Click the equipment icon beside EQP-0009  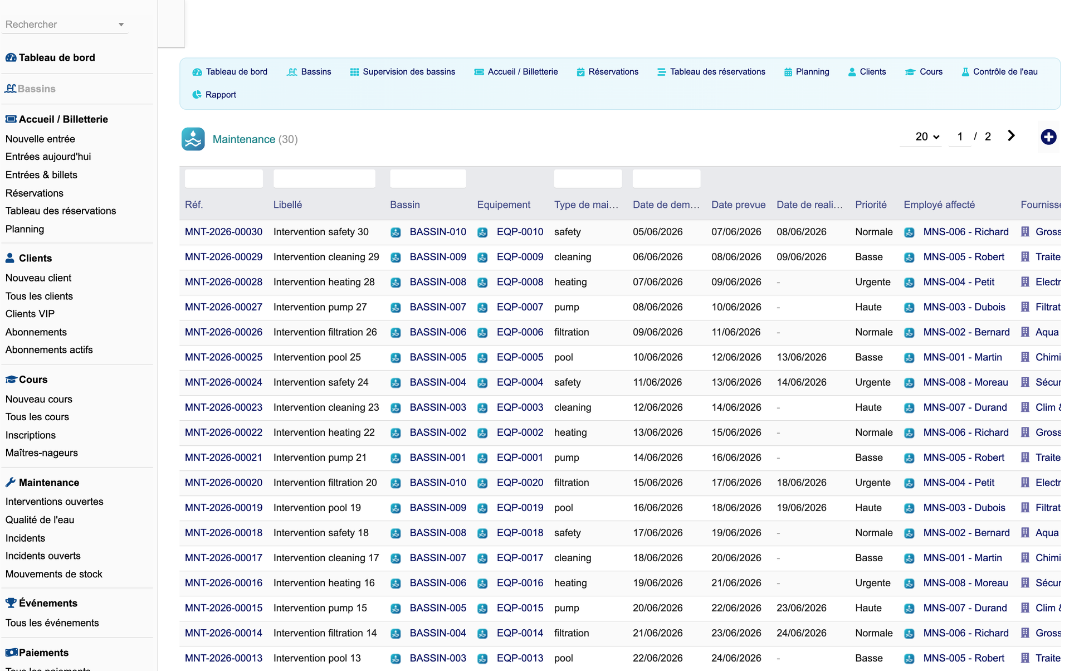click(x=482, y=257)
